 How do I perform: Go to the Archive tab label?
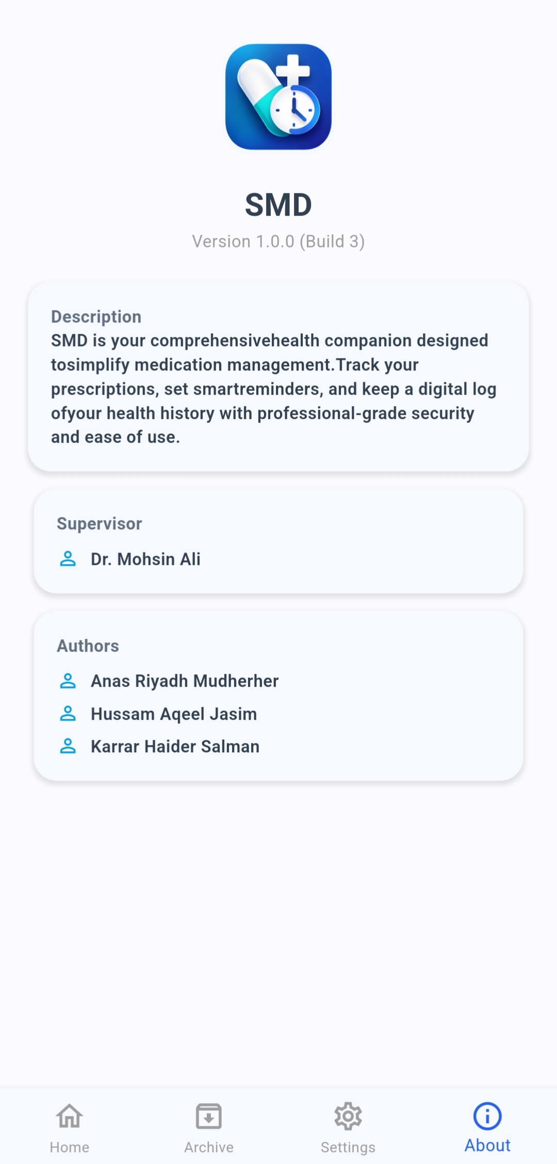point(209,1147)
